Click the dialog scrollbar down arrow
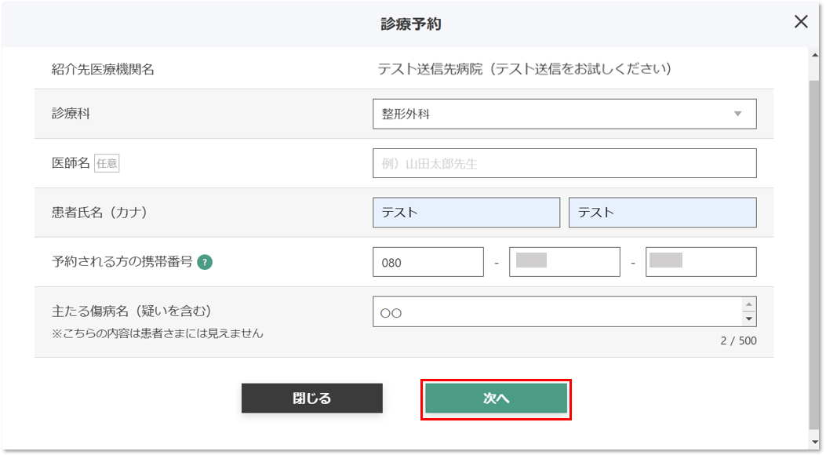This screenshot has height=455, width=826. tap(814, 442)
